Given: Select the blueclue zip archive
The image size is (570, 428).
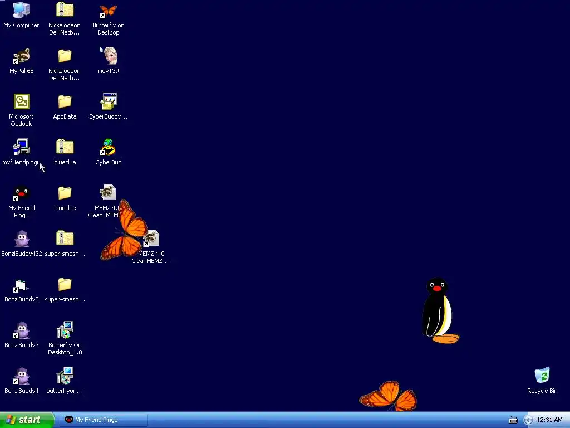Looking at the screenshot, I should pos(65,147).
